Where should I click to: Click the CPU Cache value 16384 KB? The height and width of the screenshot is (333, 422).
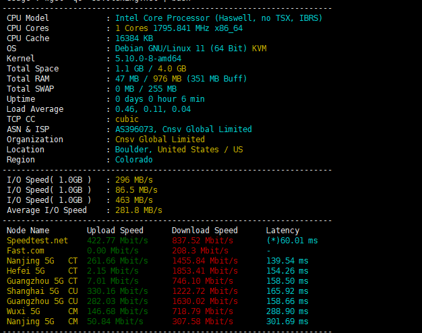point(134,38)
